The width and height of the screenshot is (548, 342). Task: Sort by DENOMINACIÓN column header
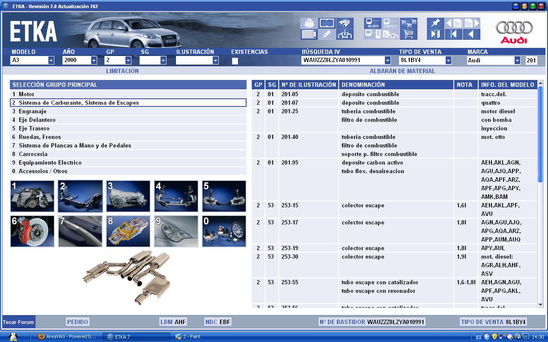tap(396, 85)
